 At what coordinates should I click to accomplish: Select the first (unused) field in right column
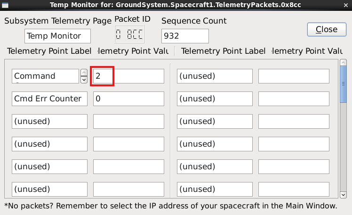[215, 76]
